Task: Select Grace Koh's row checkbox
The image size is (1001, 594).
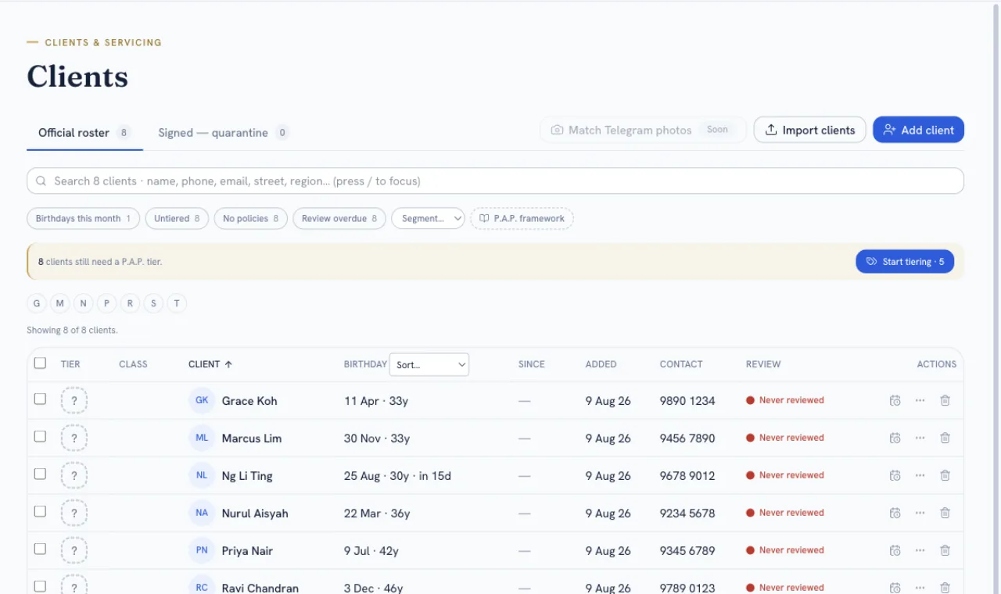Action: [40, 399]
